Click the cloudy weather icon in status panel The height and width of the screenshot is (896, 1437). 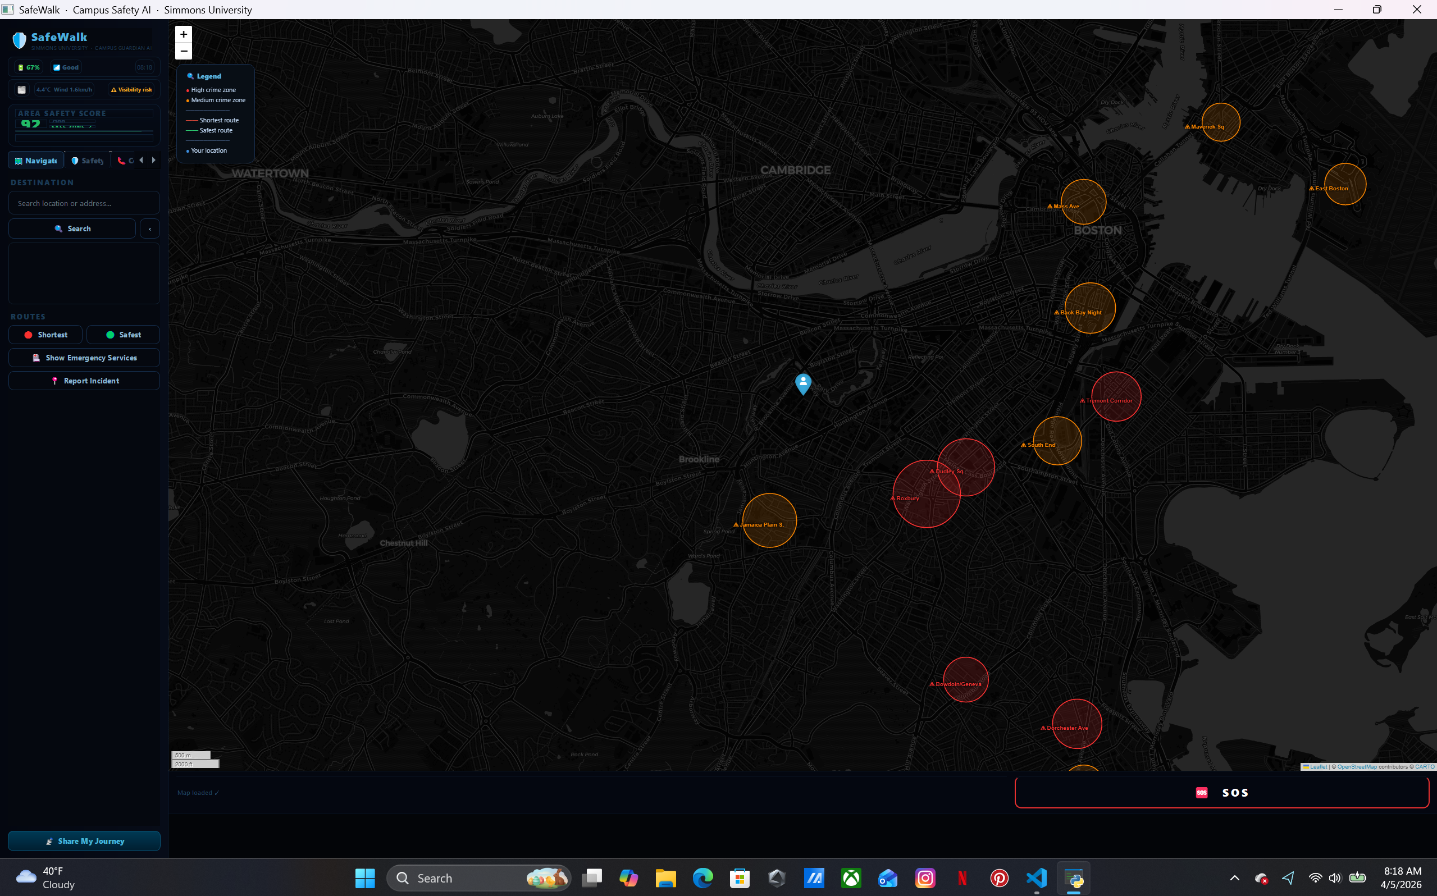(x=22, y=89)
